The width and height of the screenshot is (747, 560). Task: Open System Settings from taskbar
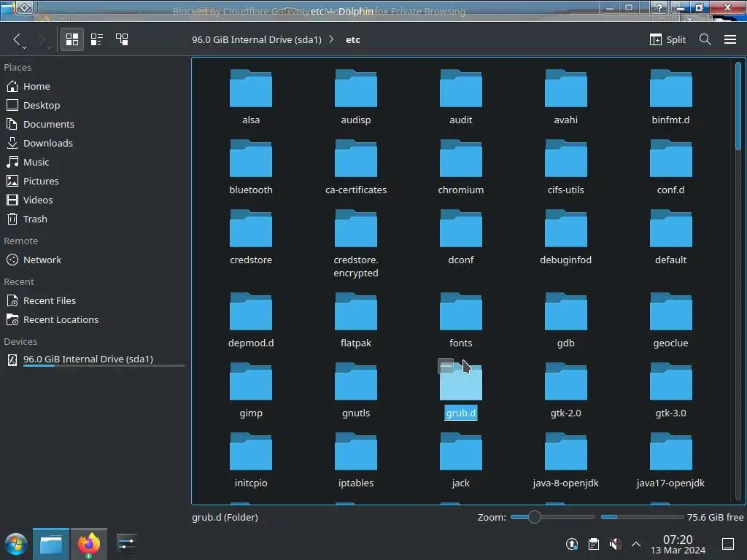click(x=126, y=544)
